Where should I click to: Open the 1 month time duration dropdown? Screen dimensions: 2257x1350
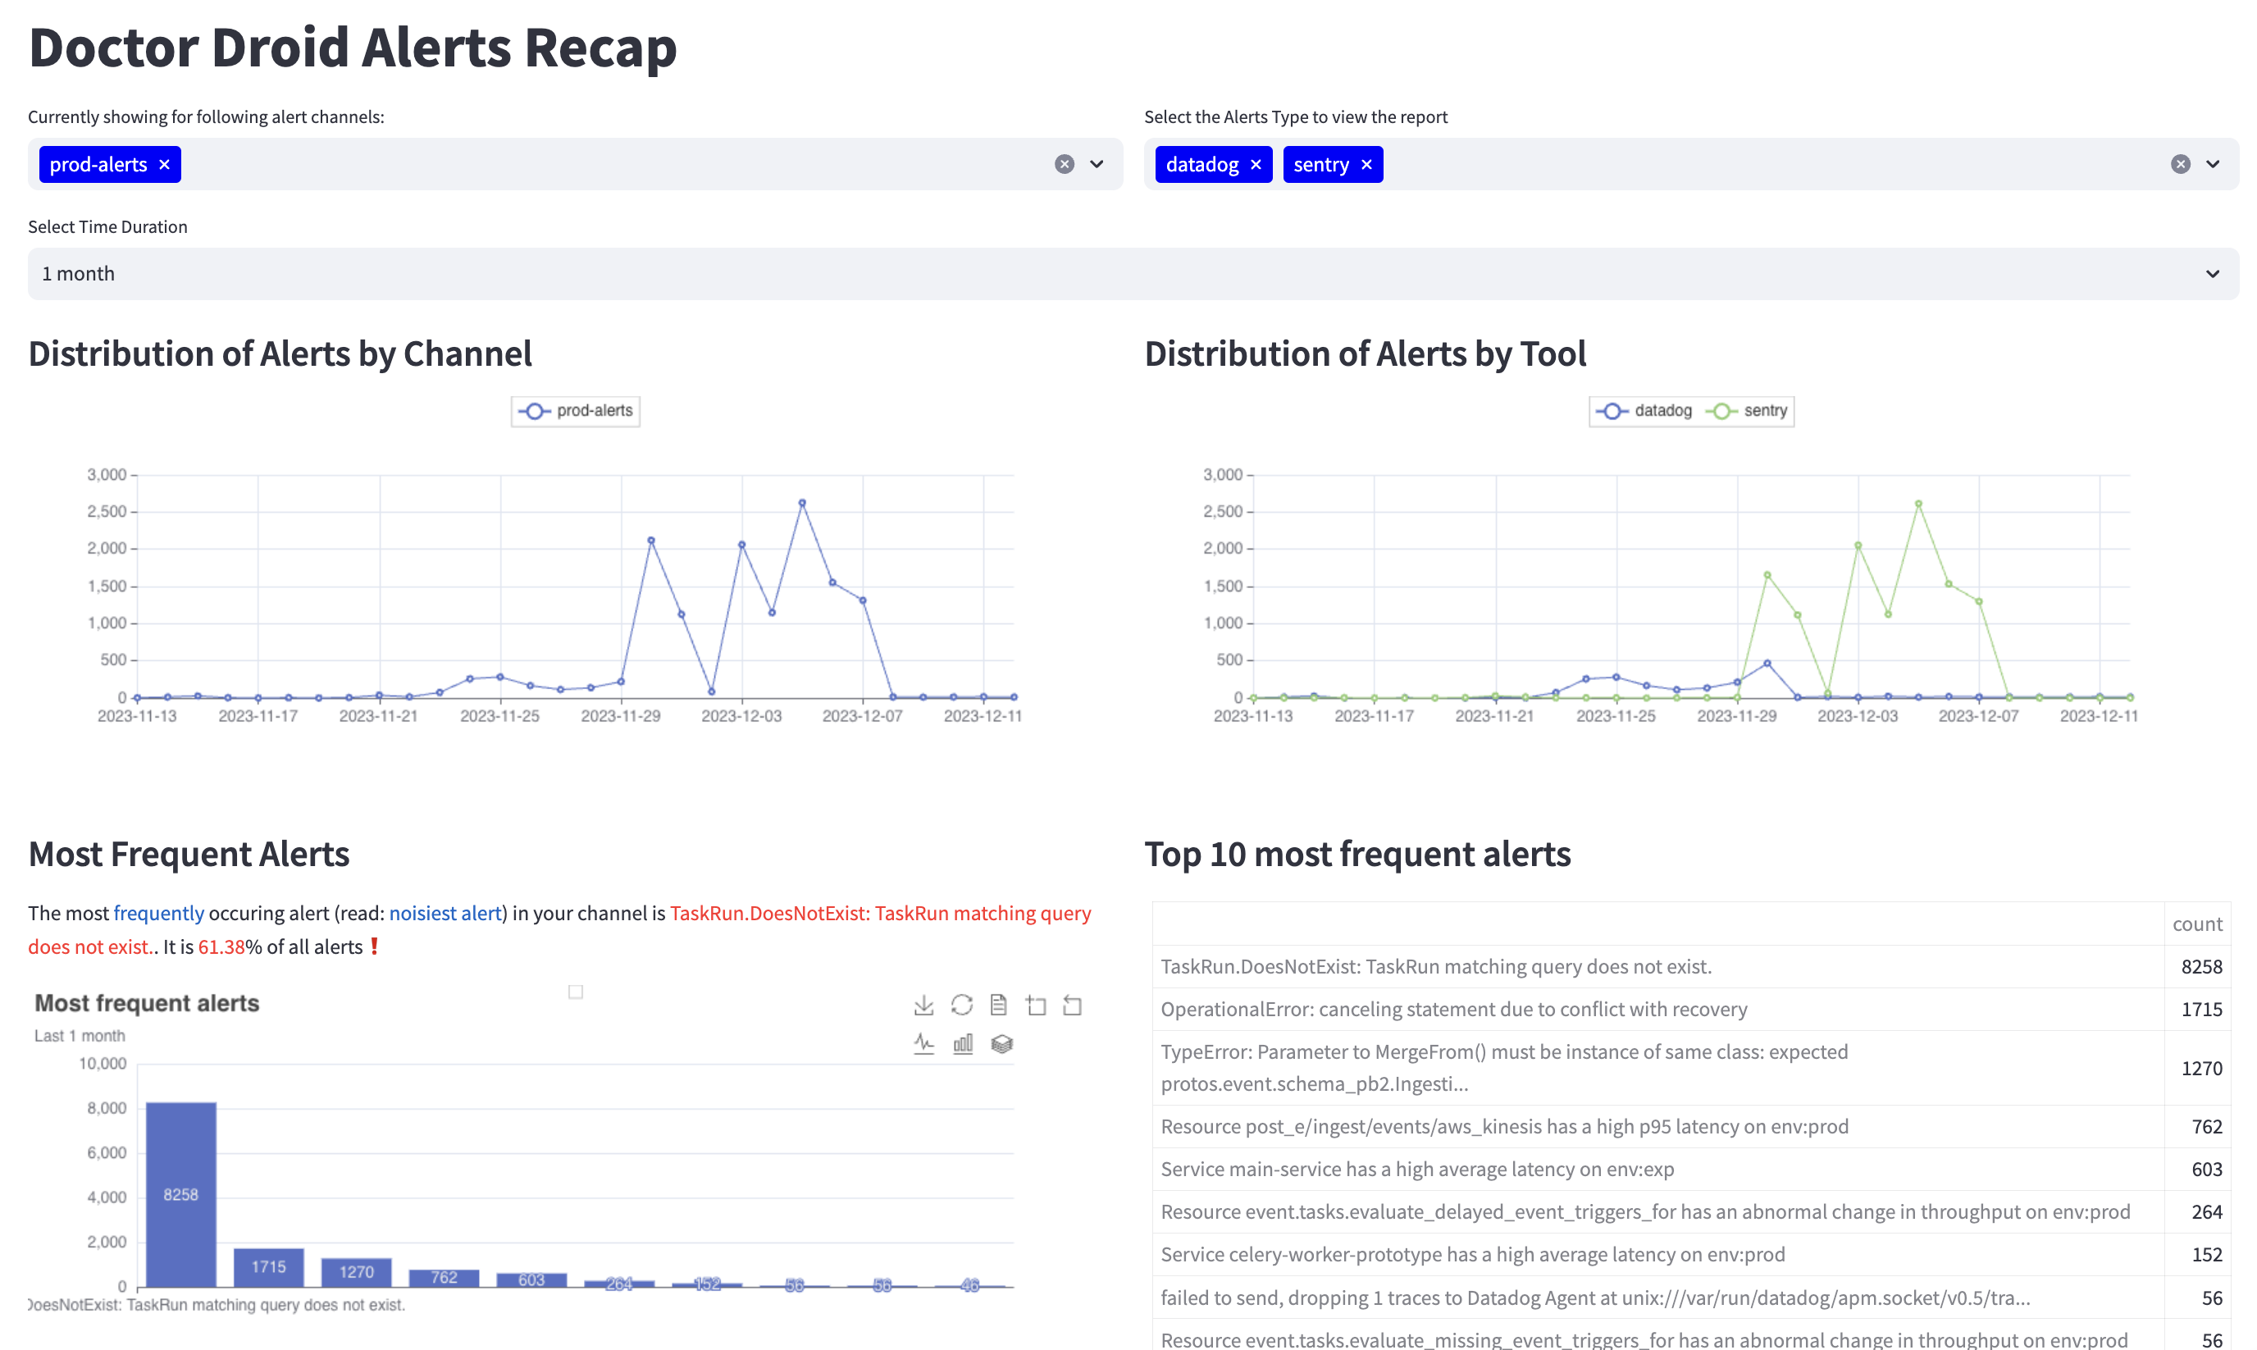point(1133,274)
